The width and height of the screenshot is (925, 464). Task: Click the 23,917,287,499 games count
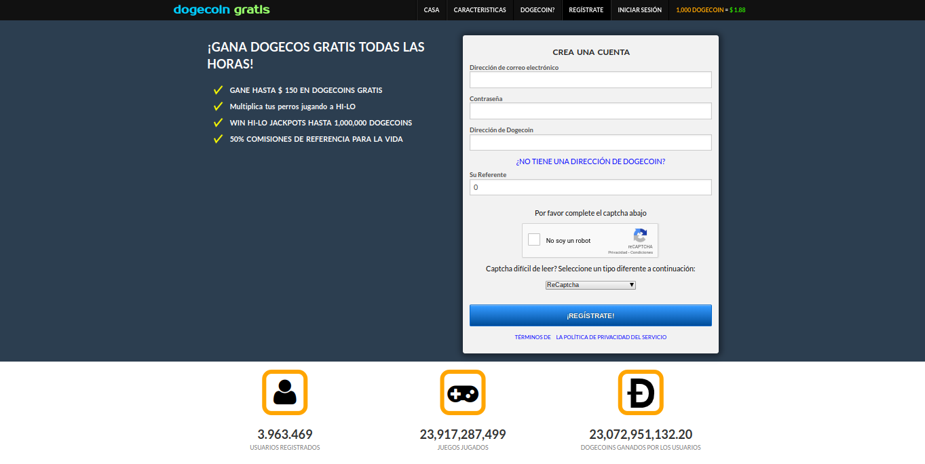(x=463, y=434)
